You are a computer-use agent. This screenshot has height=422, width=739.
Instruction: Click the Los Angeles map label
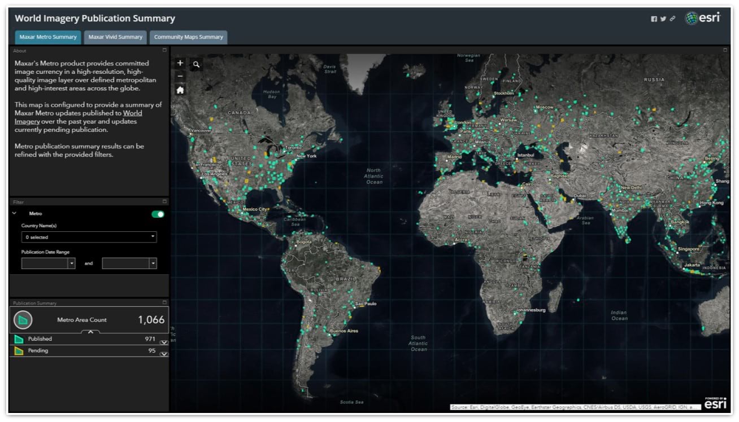point(214,174)
